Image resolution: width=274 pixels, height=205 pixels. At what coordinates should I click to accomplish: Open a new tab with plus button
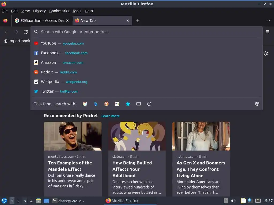(x=138, y=21)
